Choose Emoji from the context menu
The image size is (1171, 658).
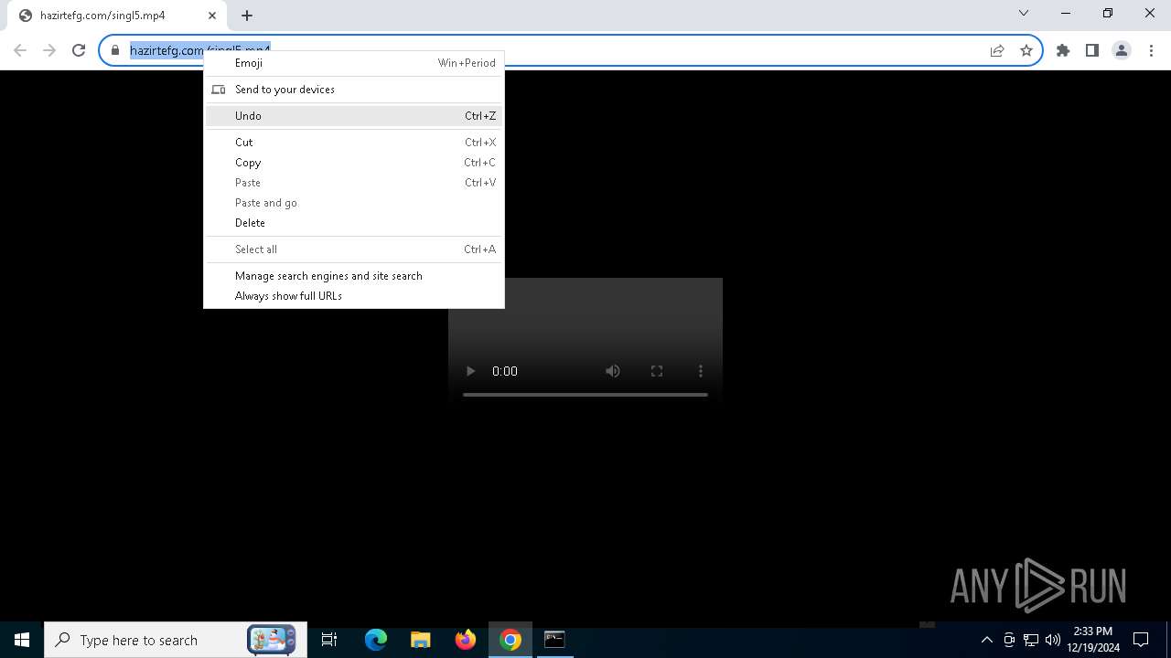pyautogui.click(x=354, y=63)
